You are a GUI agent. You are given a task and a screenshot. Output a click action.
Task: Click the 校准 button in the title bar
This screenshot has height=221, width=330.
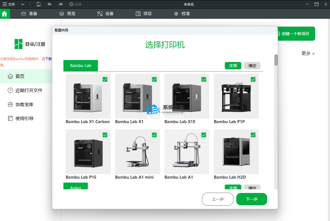click(x=75, y=4)
